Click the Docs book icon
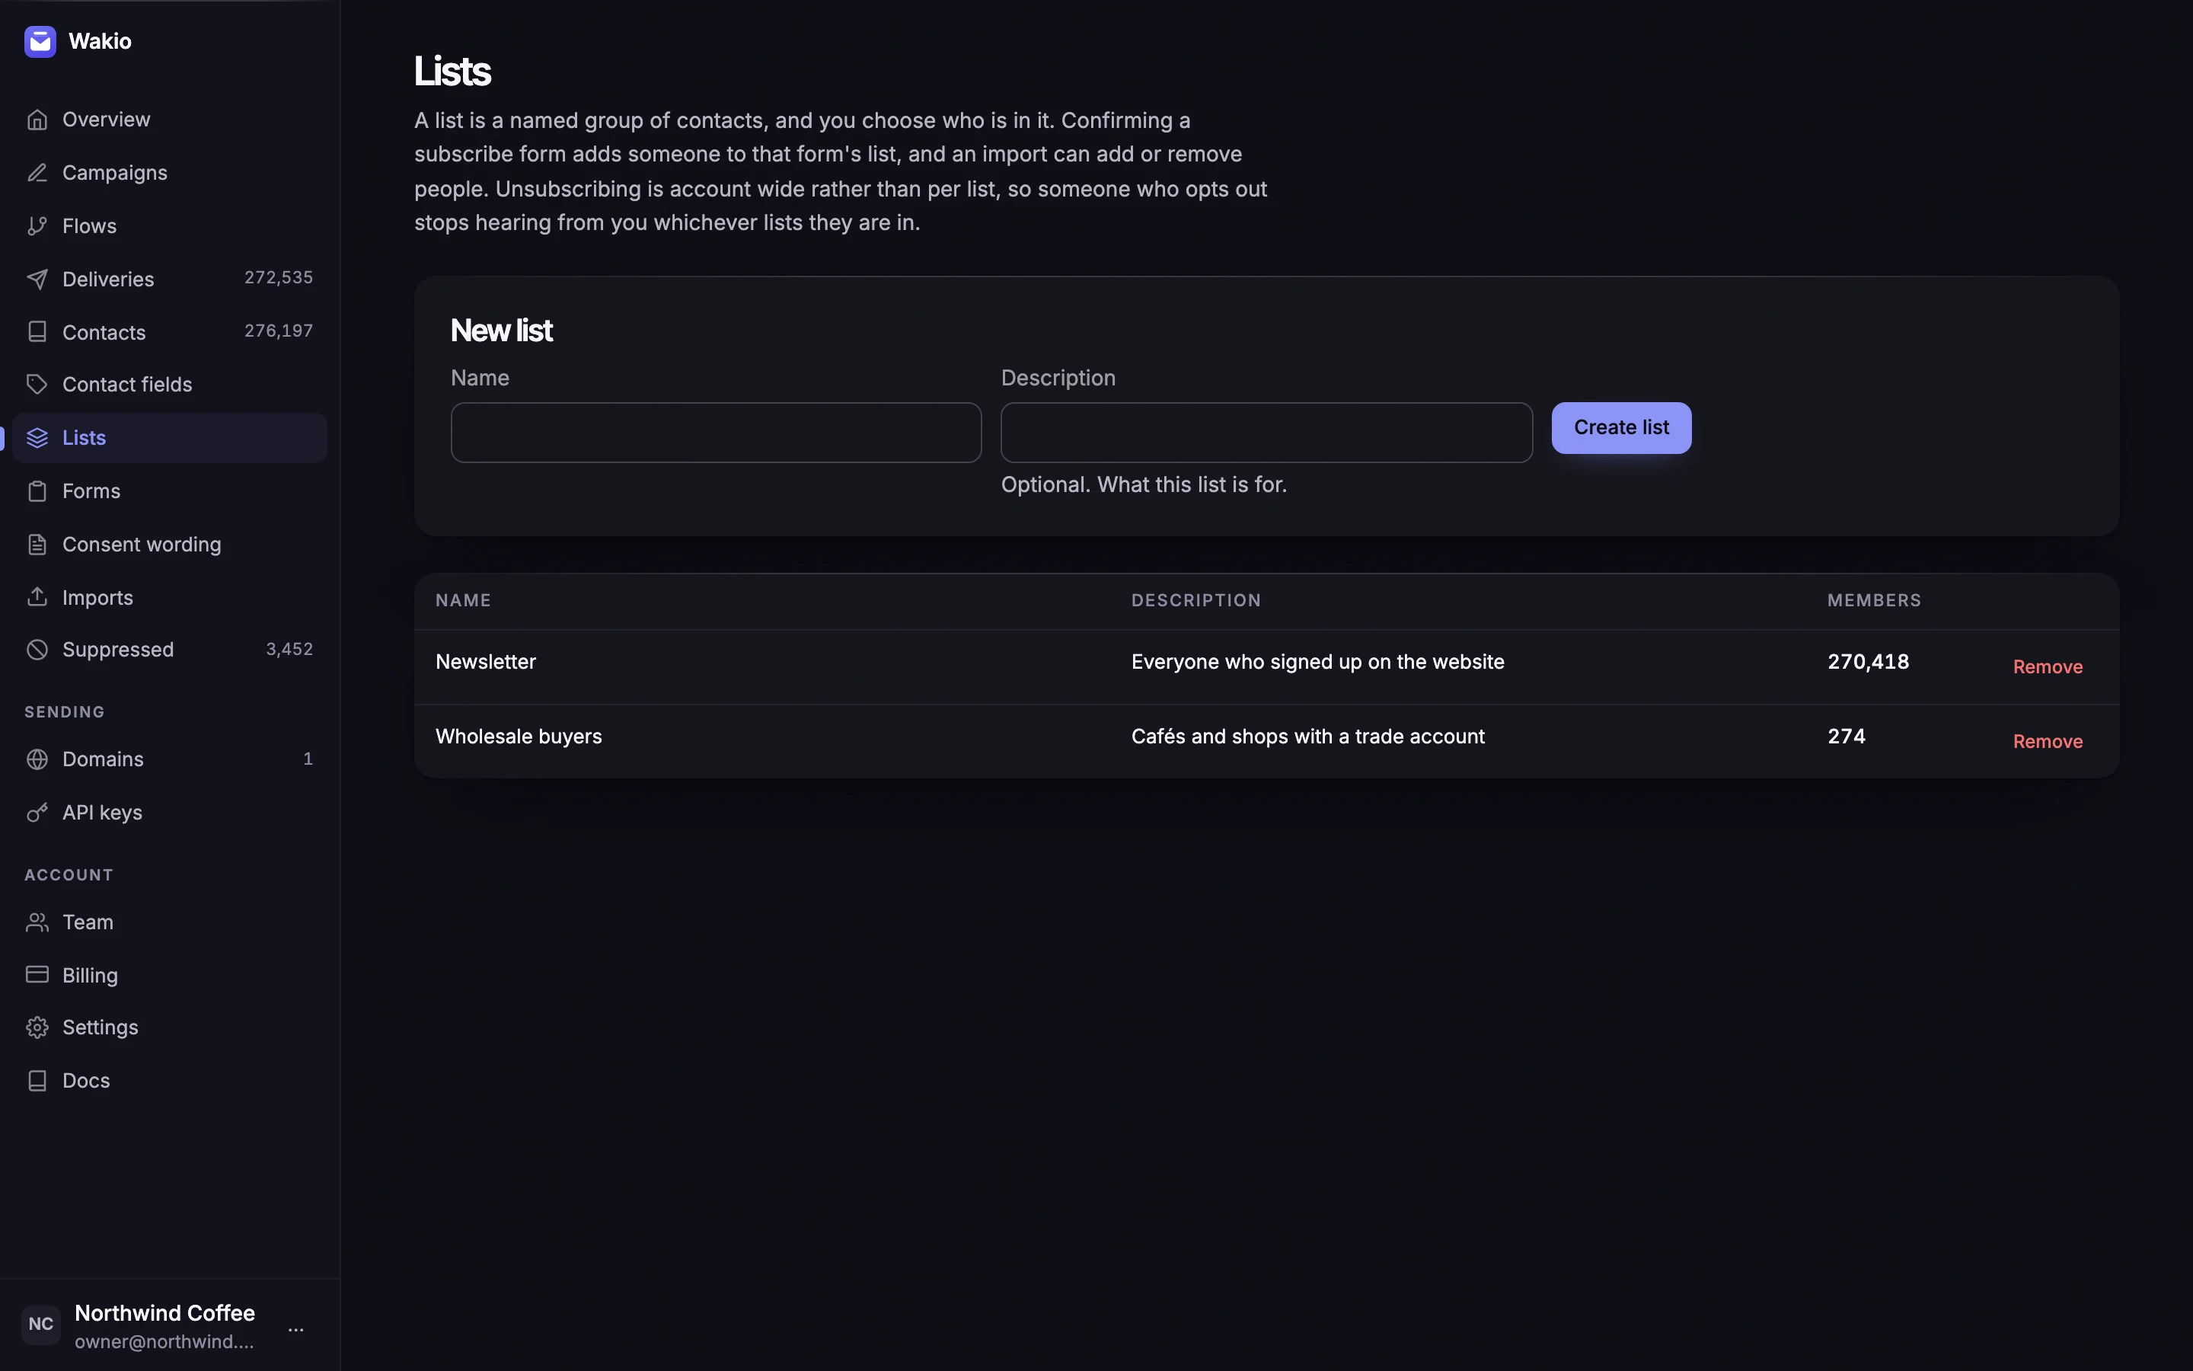Viewport: 2193px width, 1371px height. pos(37,1081)
